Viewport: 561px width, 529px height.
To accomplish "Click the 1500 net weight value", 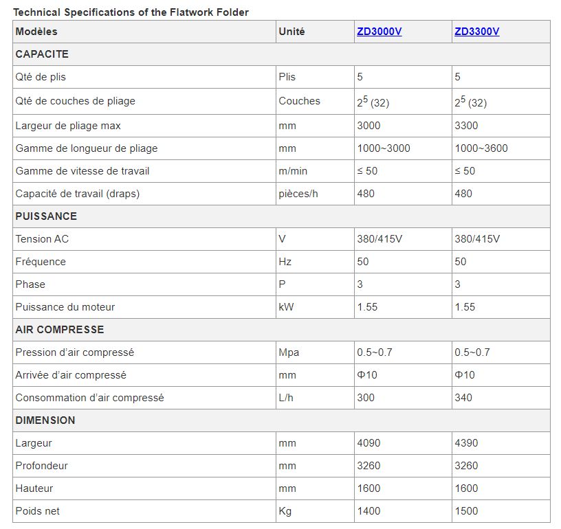I will [x=466, y=511].
